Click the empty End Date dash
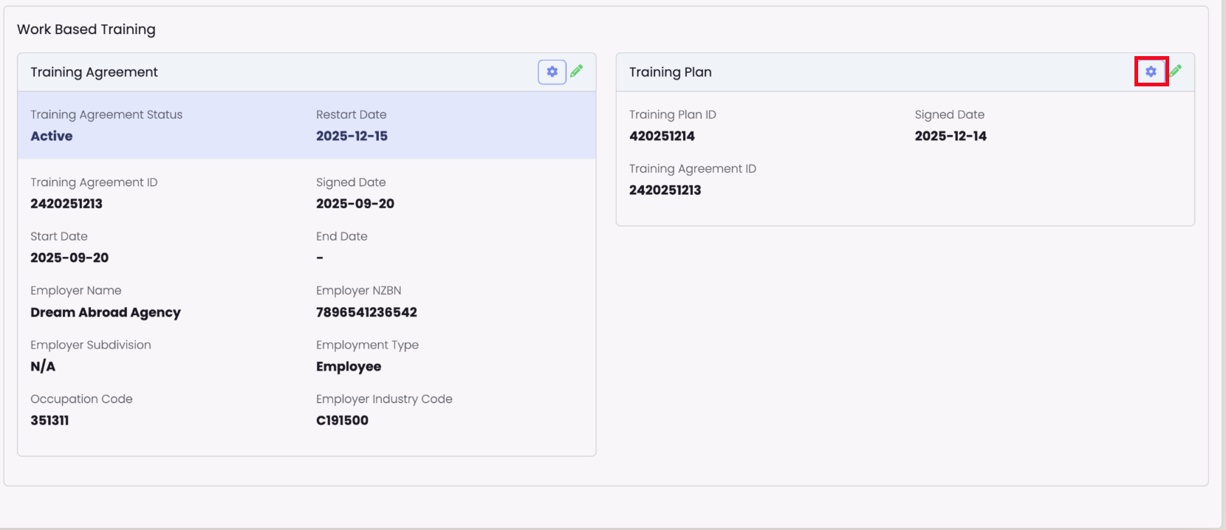This screenshot has height=530, width=1226. click(x=320, y=258)
